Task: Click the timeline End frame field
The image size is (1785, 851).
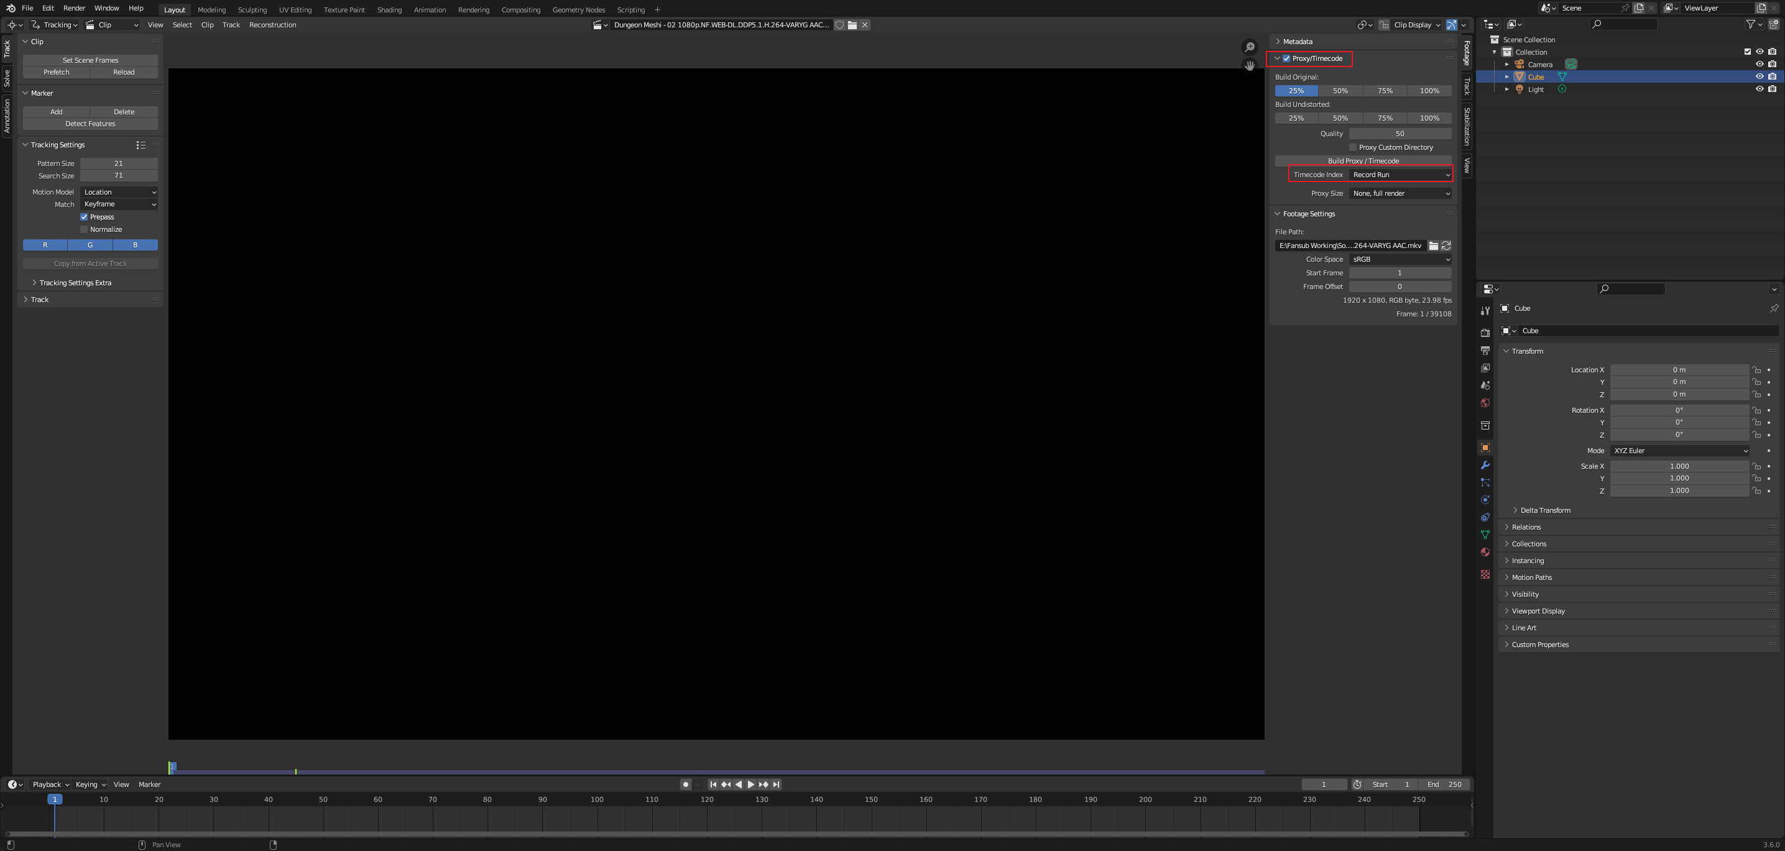Action: [1444, 785]
